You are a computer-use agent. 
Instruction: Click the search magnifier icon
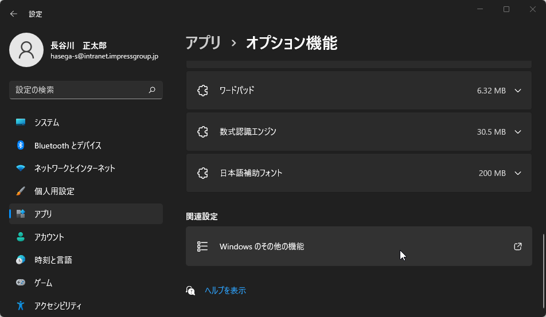tap(152, 90)
